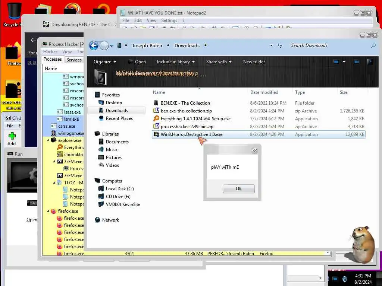Screen dimensions: 382x286
Task: Focus the Search Downloads field
Action: (x=329, y=45)
